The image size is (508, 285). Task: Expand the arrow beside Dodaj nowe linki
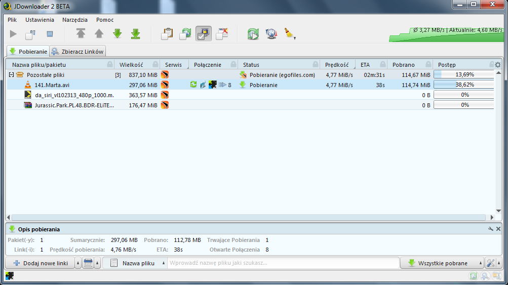coord(78,263)
